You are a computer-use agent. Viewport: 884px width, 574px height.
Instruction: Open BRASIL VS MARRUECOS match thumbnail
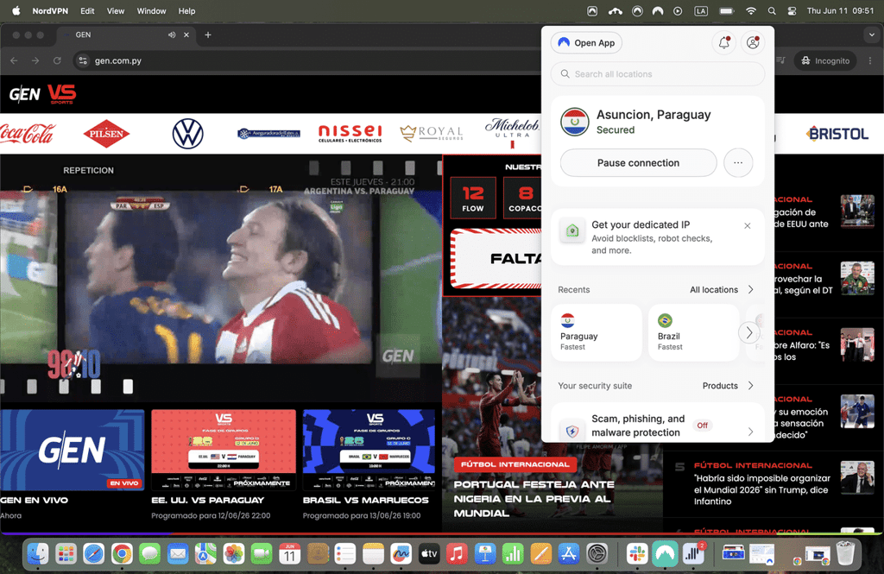(x=369, y=450)
